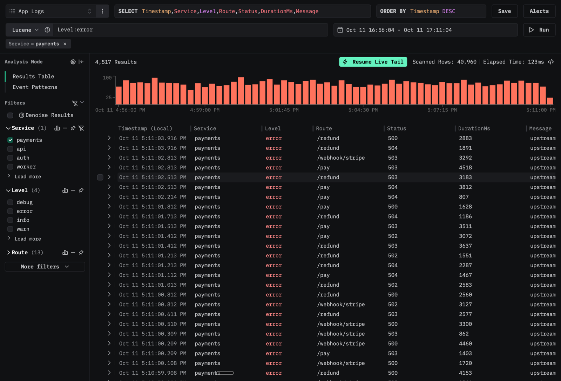Click the last short histogram bar

click(550, 101)
